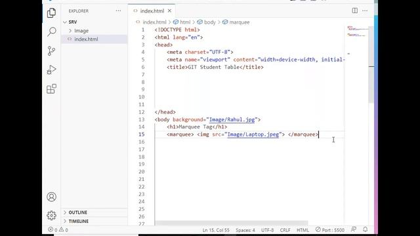Click Spaces: 4 indentation setting
The image size is (420, 236).
[245, 230]
